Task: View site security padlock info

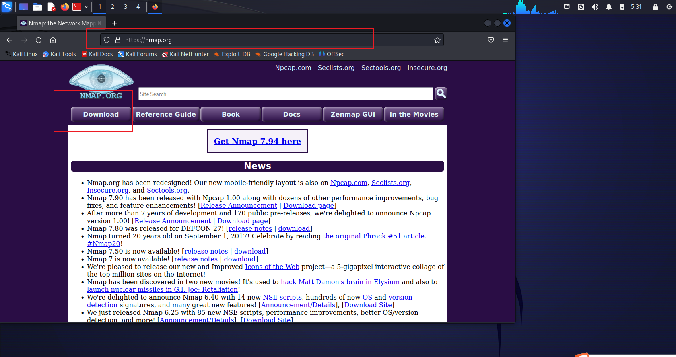Action: 118,40
